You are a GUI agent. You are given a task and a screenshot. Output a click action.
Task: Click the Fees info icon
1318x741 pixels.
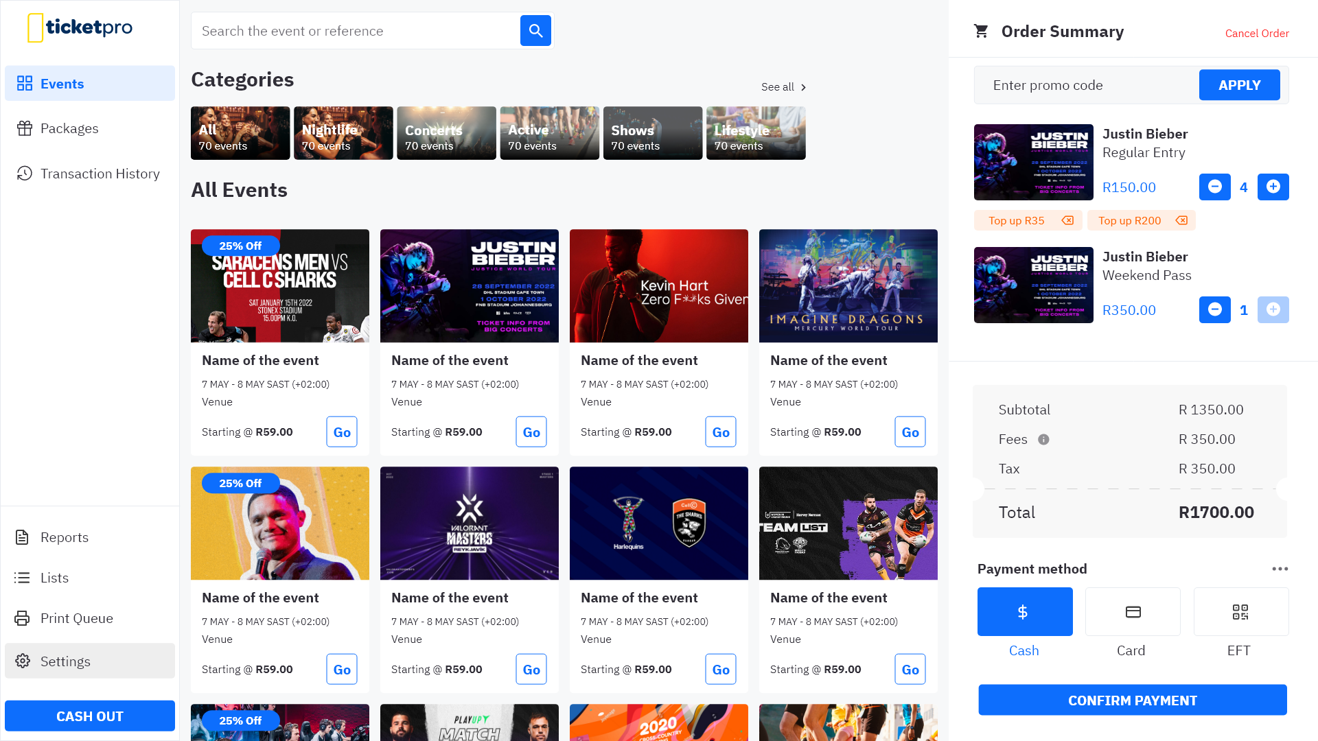(x=1043, y=439)
